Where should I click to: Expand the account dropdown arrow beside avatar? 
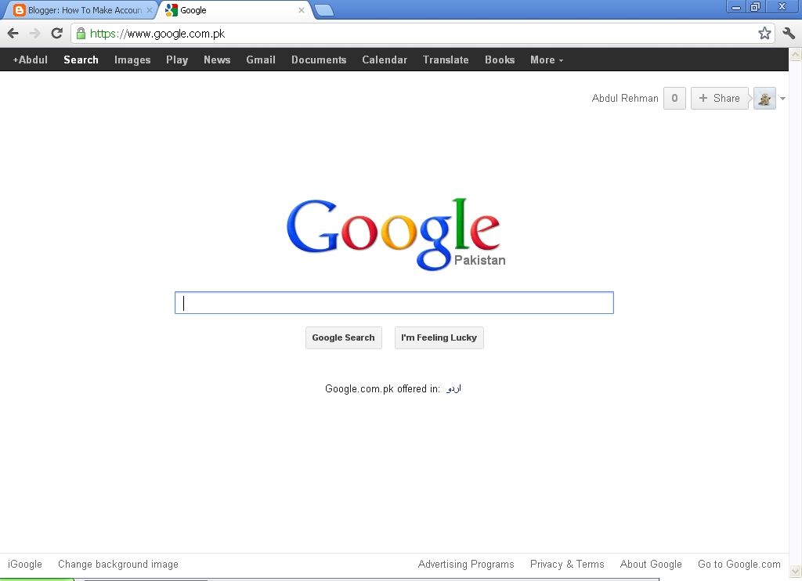point(782,99)
